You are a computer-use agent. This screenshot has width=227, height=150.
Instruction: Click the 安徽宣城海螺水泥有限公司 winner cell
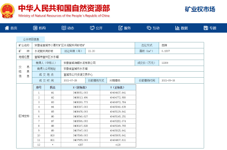click(80, 63)
